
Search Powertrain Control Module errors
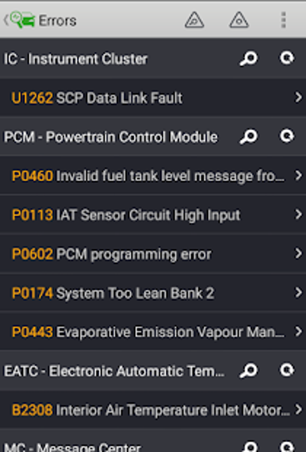(x=249, y=137)
